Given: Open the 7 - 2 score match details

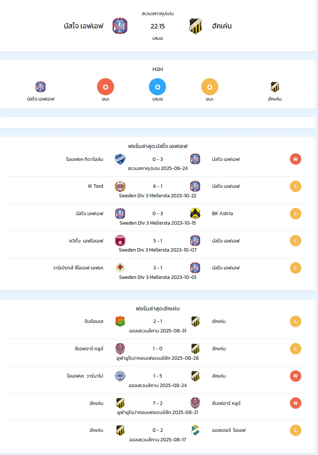Looking at the screenshot, I should point(158,403).
